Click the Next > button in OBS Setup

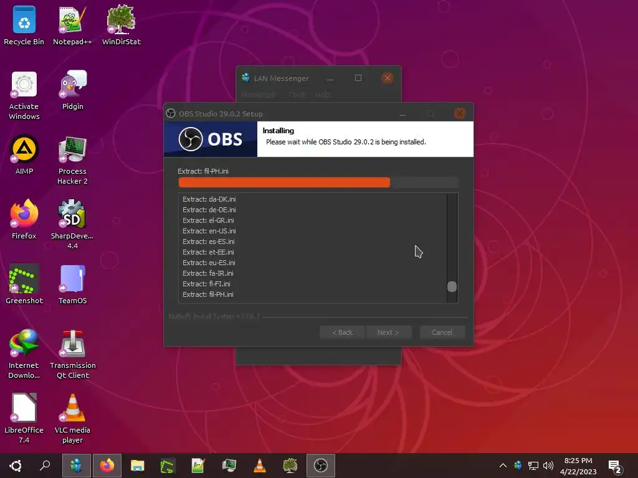388,332
